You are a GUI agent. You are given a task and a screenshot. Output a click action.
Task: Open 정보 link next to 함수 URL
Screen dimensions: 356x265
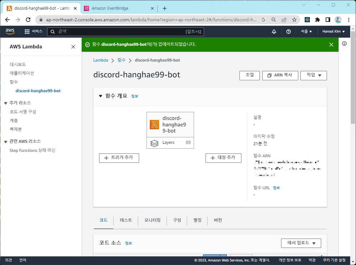[276, 188]
